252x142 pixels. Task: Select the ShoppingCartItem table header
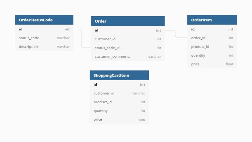point(119,75)
